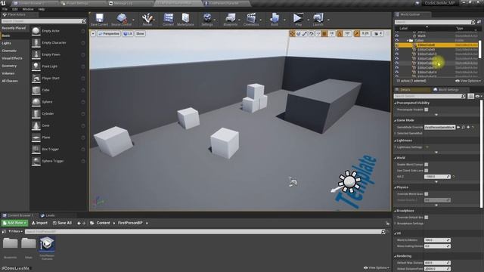Select Volumes category in Place Actors
The height and width of the screenshot is (272, 484).
coord(8,73)
